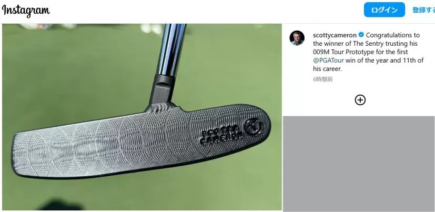Image resolution: width=435 pixels, height=212 pixels.
Task: Click the scottycameron username
Action: click(335, 35)
